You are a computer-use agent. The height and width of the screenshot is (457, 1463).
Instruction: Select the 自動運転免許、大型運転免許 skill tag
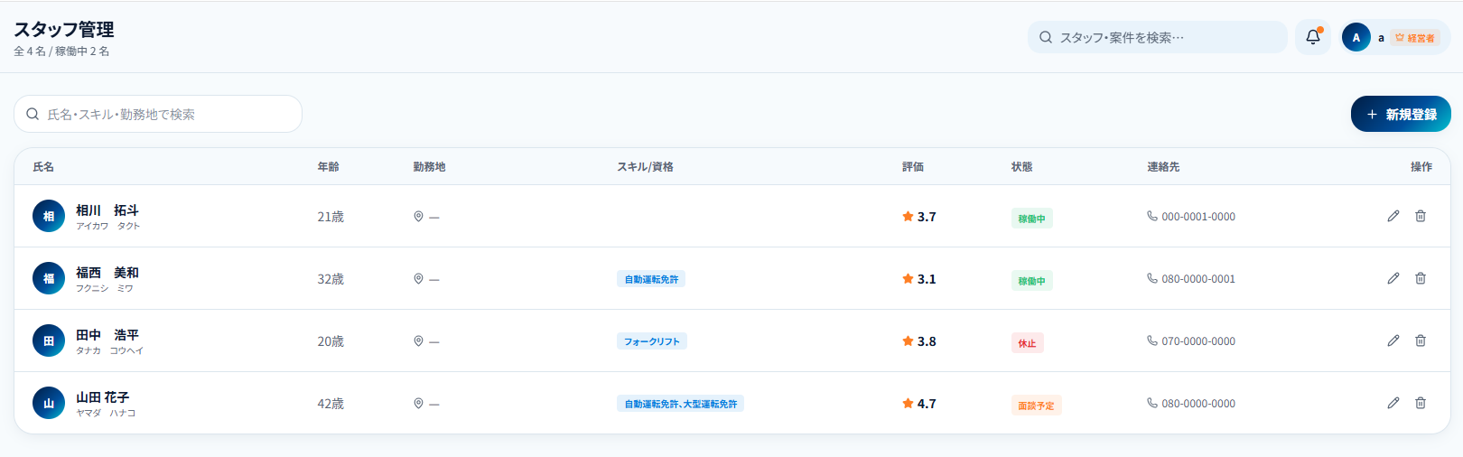pos(681,404)
